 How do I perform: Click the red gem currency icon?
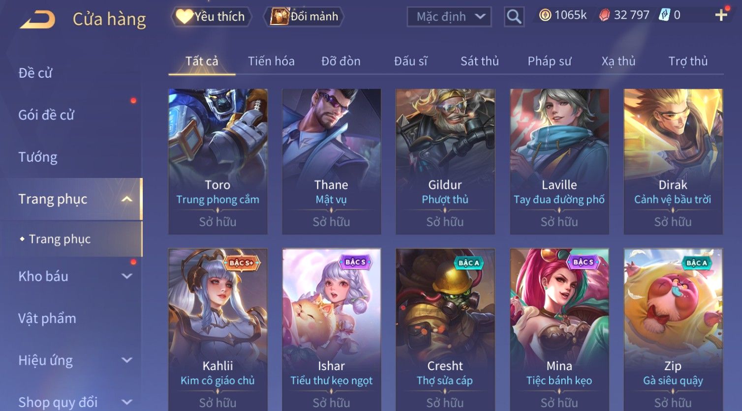[x=604, y=15]
